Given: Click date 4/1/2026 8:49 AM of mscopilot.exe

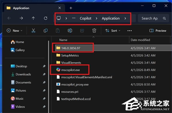Looking at the screenshot, I should tap(143, 70).
